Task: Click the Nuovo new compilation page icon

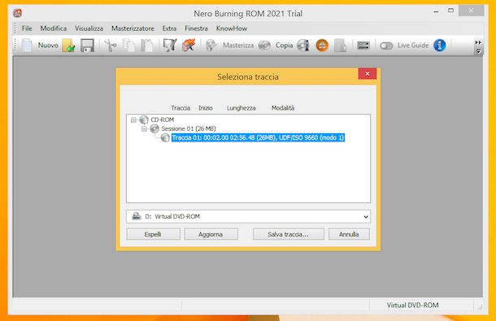Action: point(27,46)
